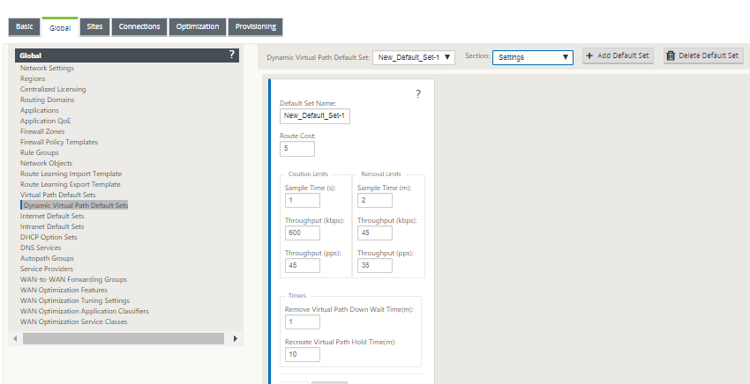Screen dimensions: 750x384
Task: Open Route Learning Export Template
Action: click(x=71, y=184)
